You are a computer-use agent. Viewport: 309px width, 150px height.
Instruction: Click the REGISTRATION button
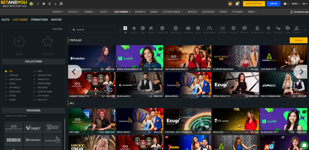pyautogui.click(x=254, y=4)
